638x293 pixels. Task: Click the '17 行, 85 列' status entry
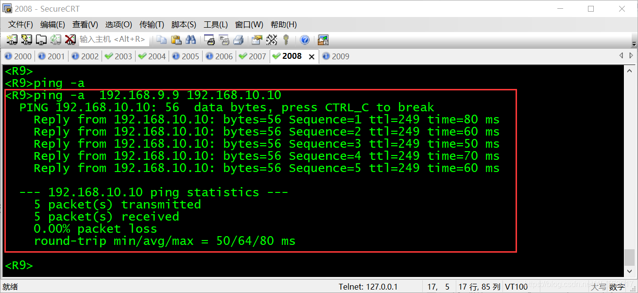point(479,287)
